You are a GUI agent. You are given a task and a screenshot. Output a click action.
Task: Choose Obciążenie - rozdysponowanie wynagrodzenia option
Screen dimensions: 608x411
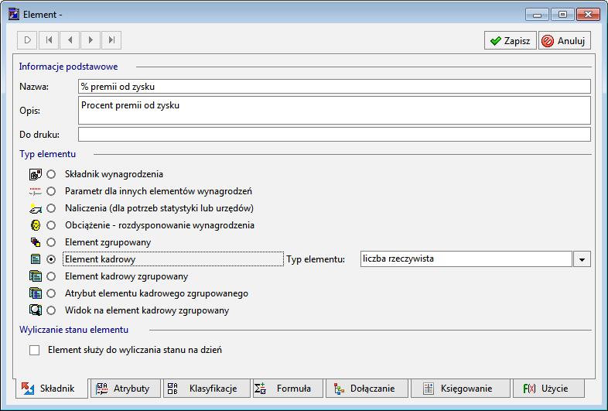click(x=51, y=225)
